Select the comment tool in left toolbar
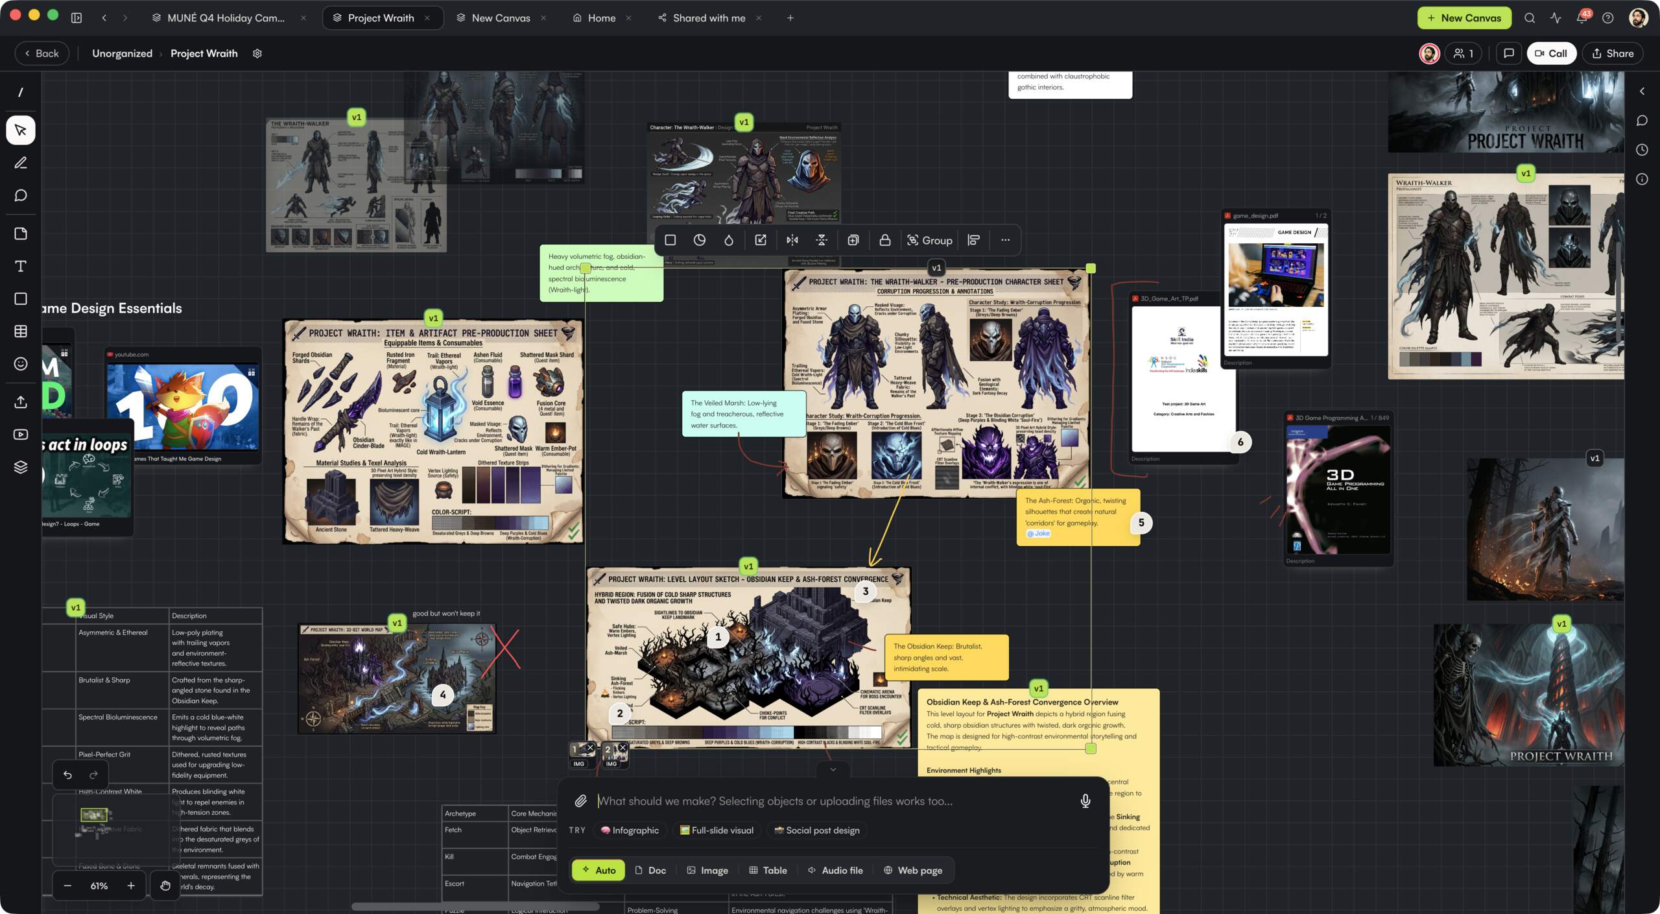1660x914 pixels. click(x=21, y=195)
